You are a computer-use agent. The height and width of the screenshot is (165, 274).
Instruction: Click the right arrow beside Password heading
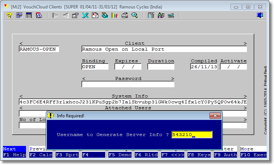[x=173, y=78]
